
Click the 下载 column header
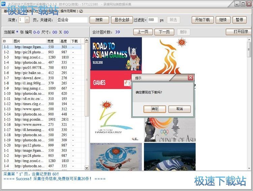(76, 41)
